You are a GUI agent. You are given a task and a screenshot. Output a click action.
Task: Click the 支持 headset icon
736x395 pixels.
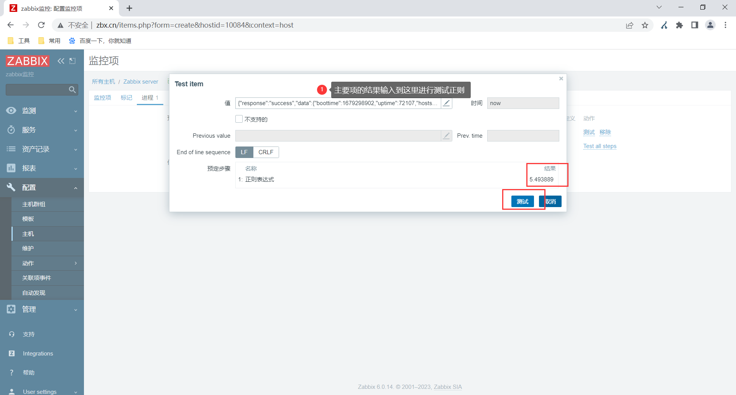[11, 334]
